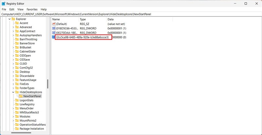The height and width of the screenshot is (135, 262).
Task: Click the HideDesktopIcons folder icon
Action: [17, 92]
